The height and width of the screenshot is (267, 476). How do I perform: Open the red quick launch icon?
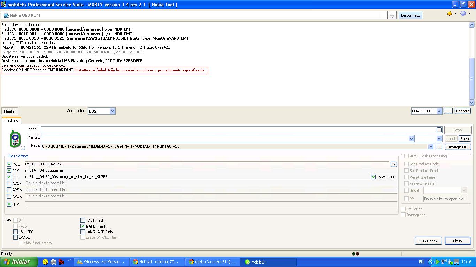coord(61,262)
